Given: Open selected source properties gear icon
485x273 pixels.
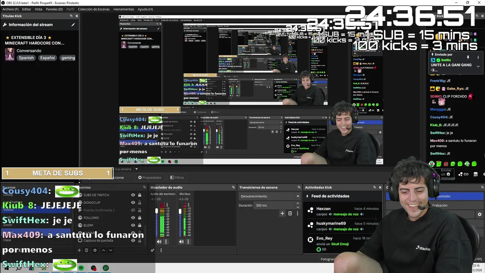Looking at the screenshot, I should point(95,250).
